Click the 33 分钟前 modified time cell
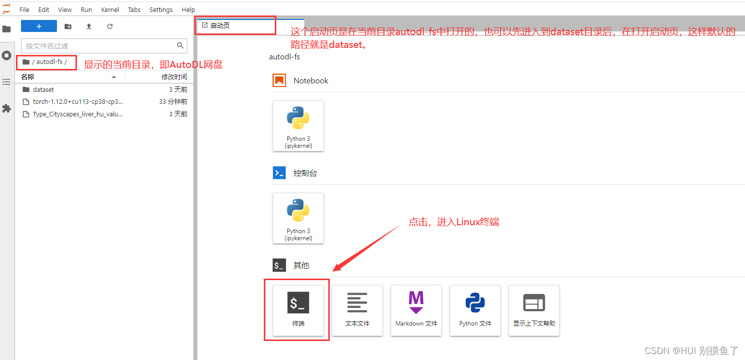745x360 pixels. click(173, 101)
